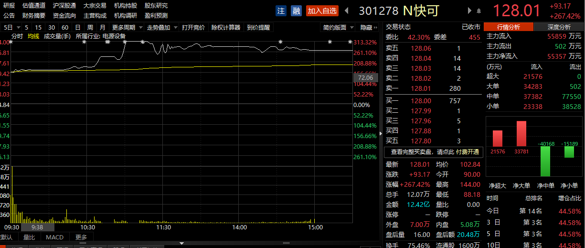The width and height of the screenshot is (585, 248).
Task: Click the 注 badge icon
Action: coord(281,11)
